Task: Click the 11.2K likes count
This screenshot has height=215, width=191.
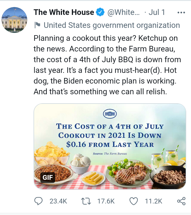Action: coord(154,201)
